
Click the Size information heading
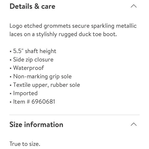(36, 125)
